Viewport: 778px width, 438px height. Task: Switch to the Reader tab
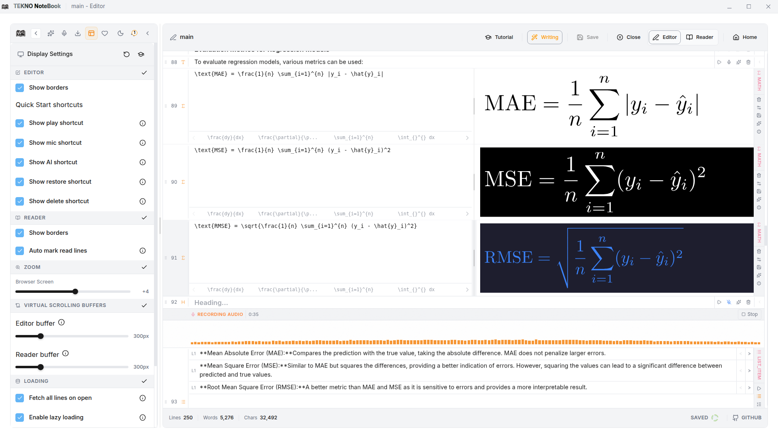[700, 37]
